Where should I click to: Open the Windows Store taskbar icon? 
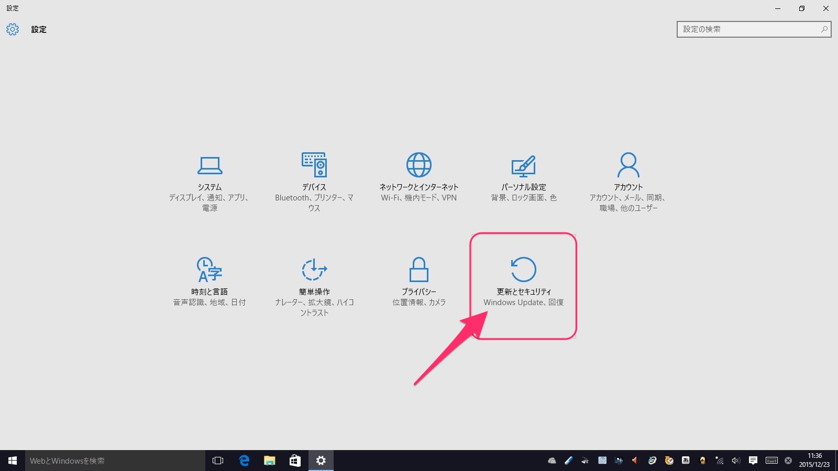[x=295, y=461]
